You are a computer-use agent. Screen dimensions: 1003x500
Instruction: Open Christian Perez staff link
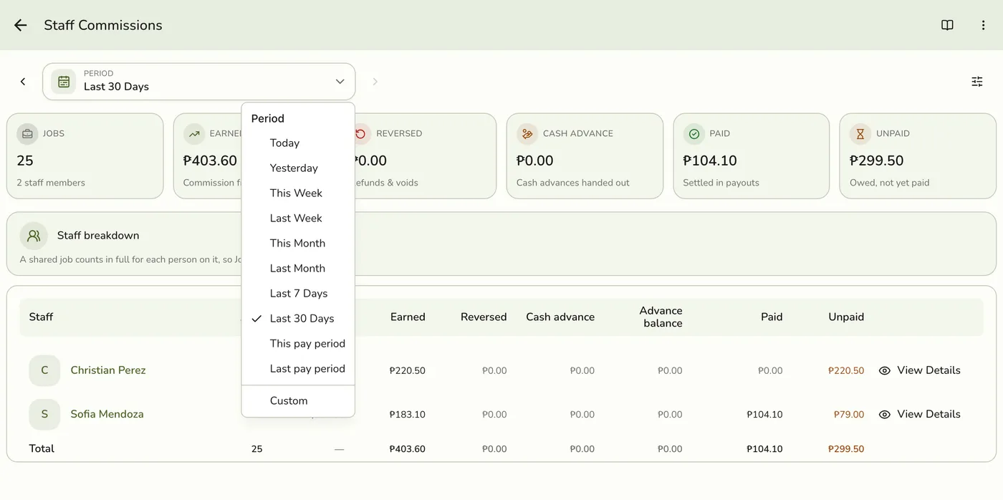click(x=108, y=370)
